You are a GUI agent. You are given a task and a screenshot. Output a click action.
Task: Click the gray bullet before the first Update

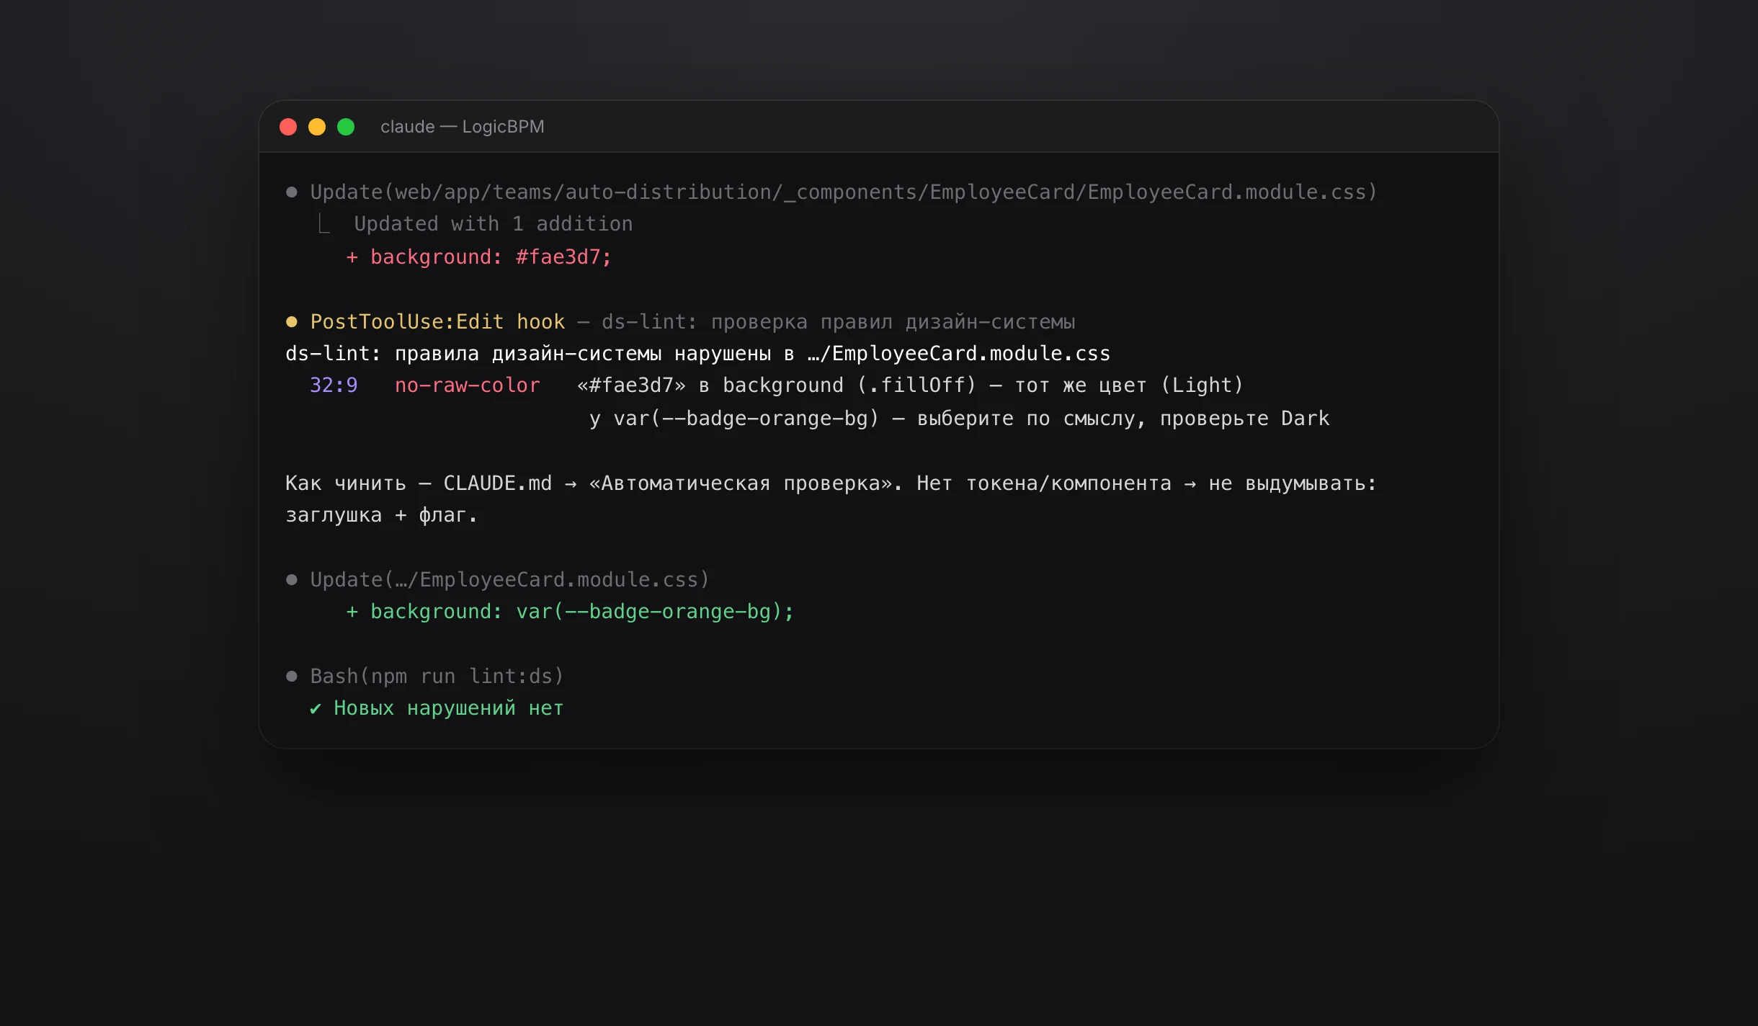[291, 192]
